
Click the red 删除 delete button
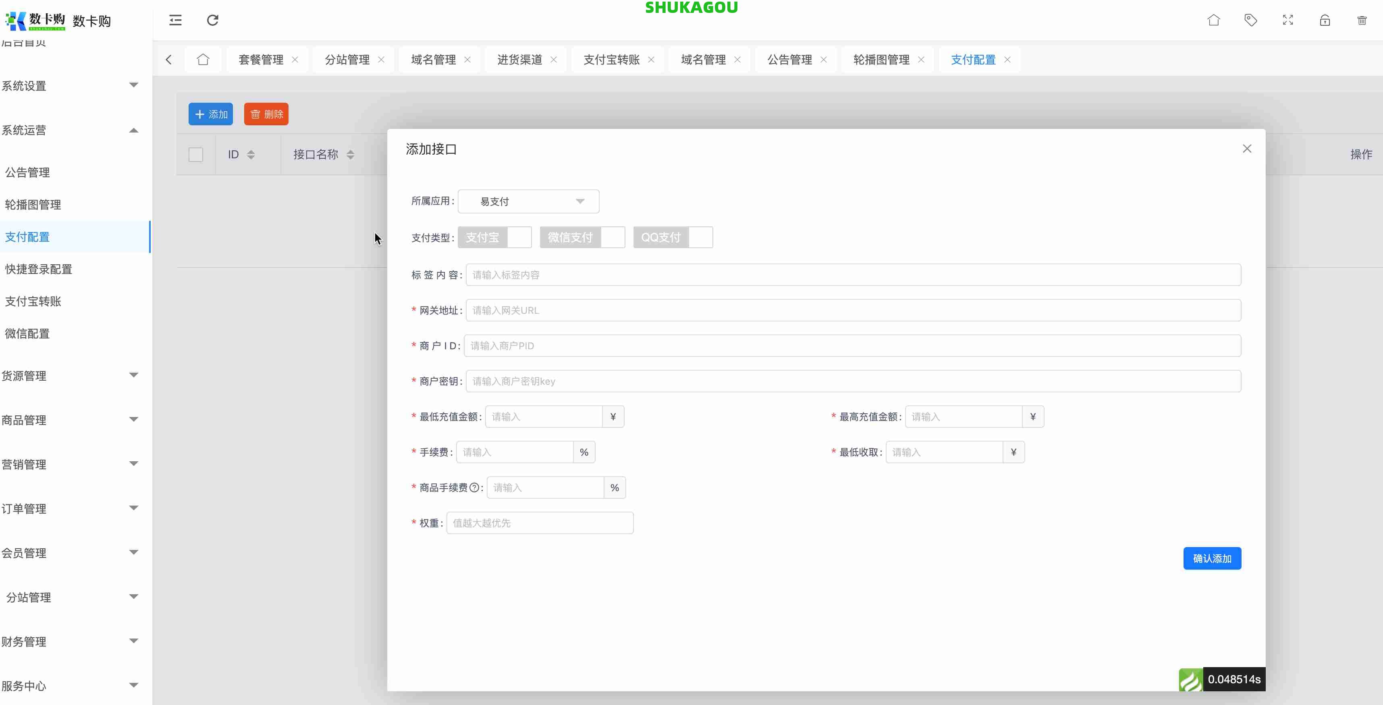266,114
